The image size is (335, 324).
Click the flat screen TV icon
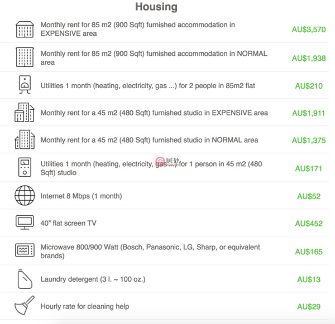click(x=25, y=223)
